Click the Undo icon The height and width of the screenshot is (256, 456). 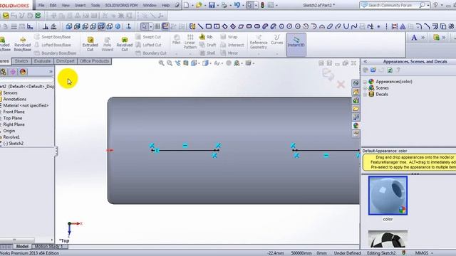point(237,5)
